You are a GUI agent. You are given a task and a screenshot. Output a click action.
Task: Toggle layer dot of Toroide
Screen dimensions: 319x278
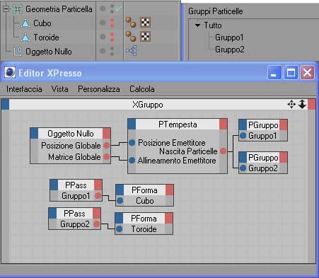(x=103, y=37)
